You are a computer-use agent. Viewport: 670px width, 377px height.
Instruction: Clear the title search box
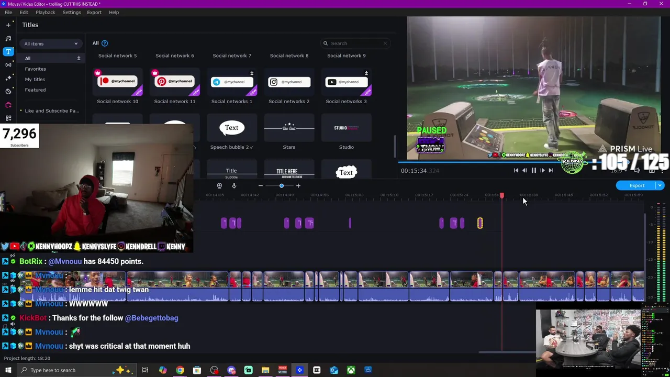coord(385,43)
